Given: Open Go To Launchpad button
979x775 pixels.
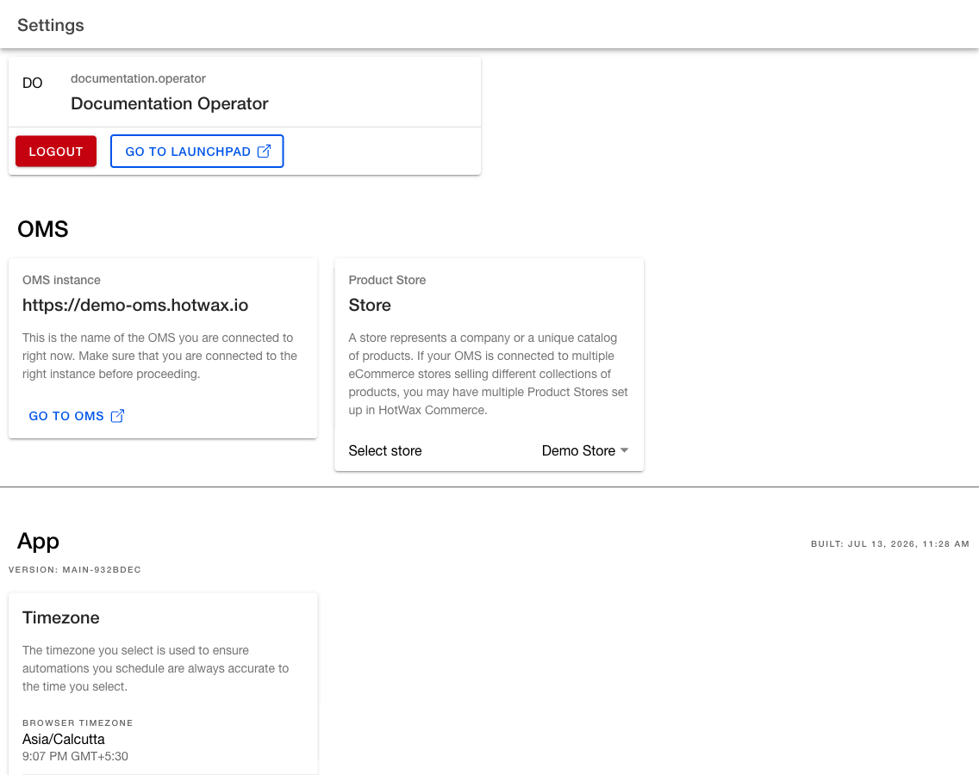Looking at the screenshot, I should tap(196, 151).
